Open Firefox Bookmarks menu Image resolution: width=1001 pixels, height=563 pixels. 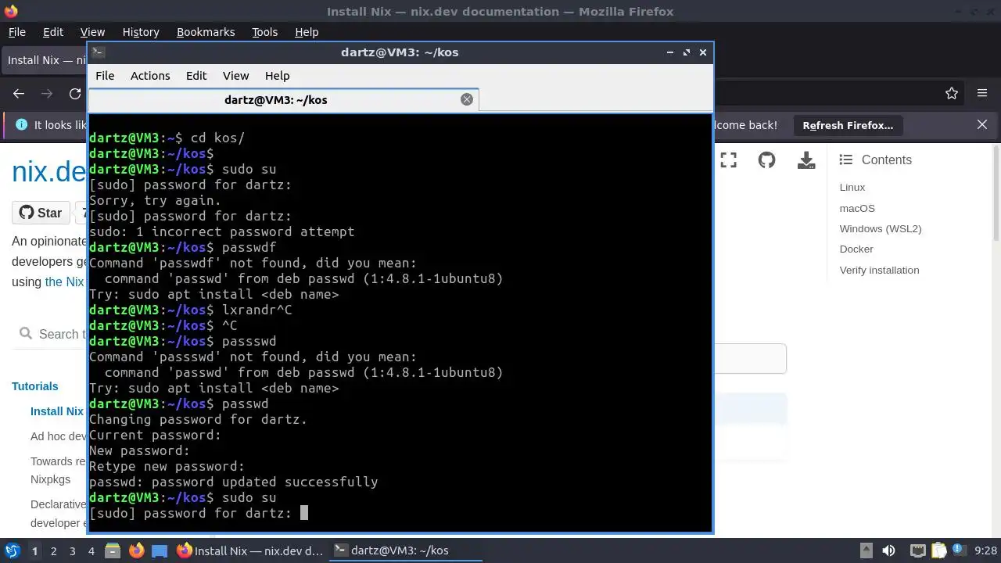coord(206,32)
